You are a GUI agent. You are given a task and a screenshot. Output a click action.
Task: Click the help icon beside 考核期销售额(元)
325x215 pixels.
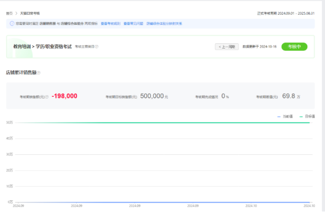(47, 97)
